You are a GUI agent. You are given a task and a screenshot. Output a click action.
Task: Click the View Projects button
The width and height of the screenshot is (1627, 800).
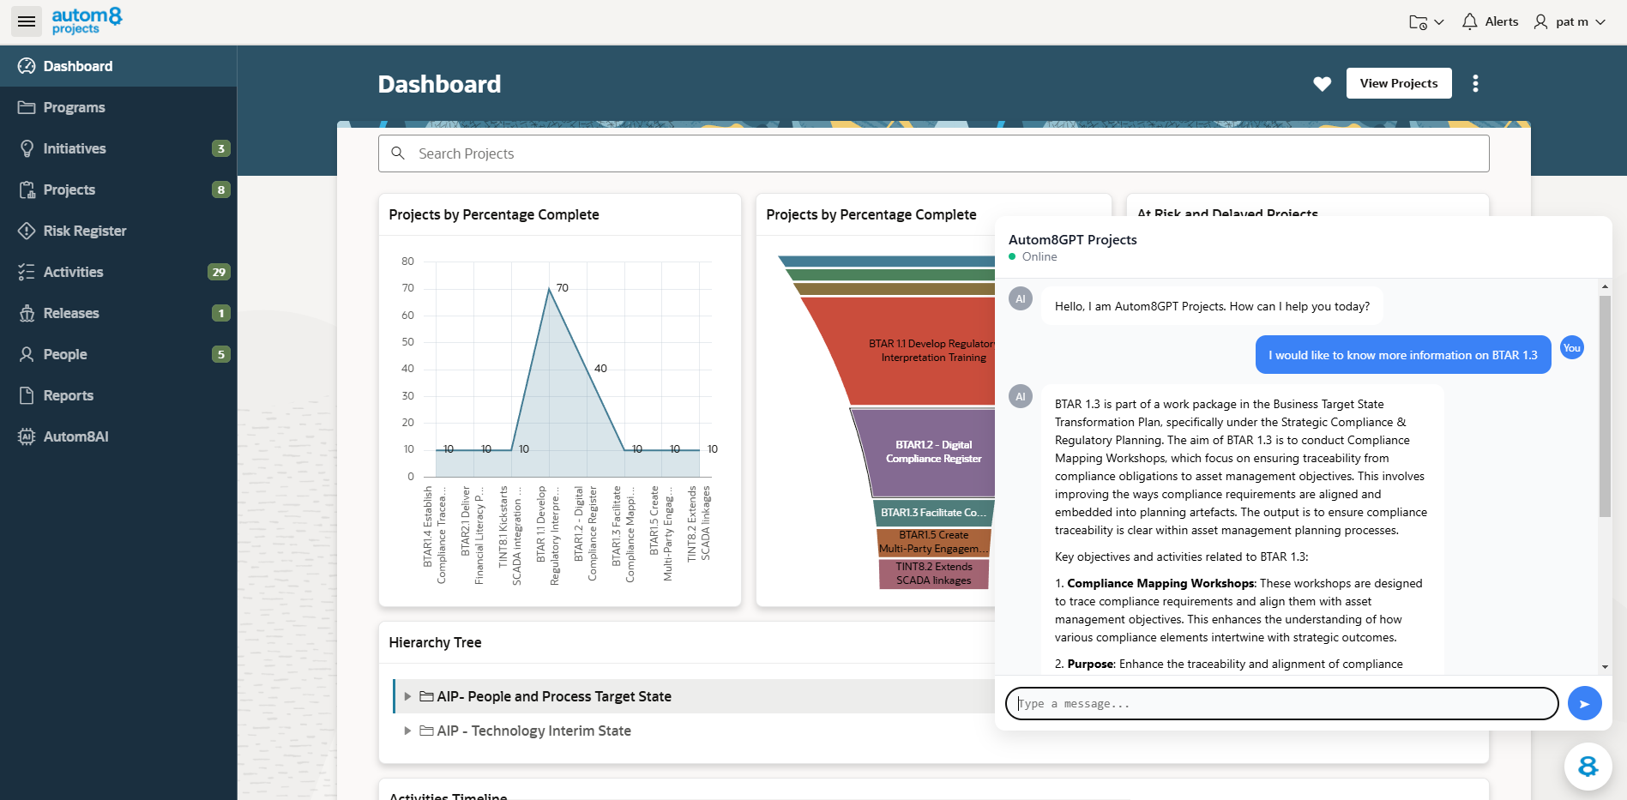[1399, 83]
